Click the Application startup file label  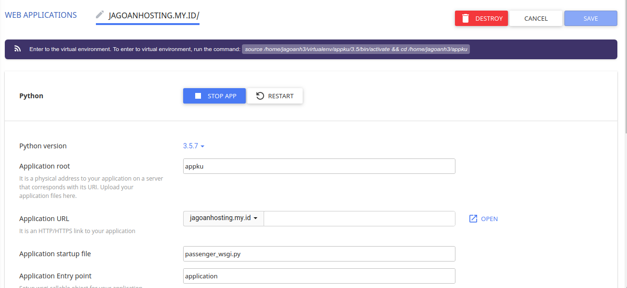coord(55,254)
